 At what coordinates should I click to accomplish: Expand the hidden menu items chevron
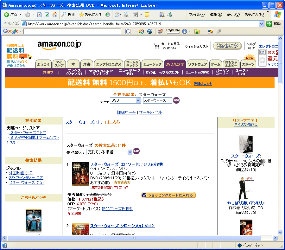[x=268, y=12]
